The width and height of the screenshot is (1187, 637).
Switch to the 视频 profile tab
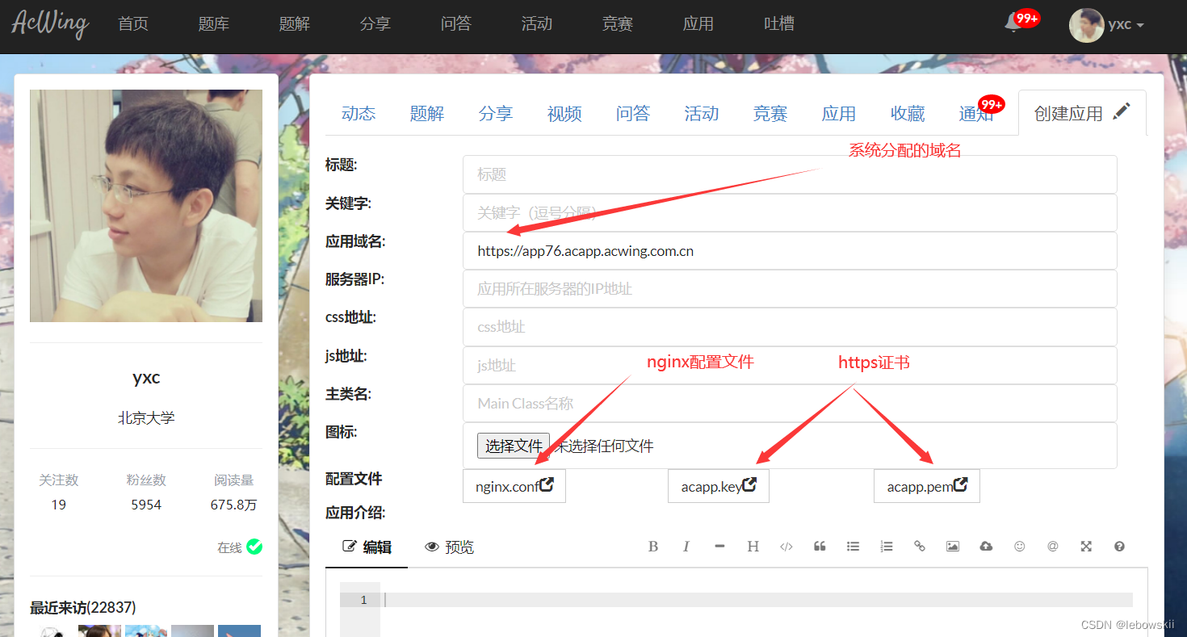pos(564,114)
